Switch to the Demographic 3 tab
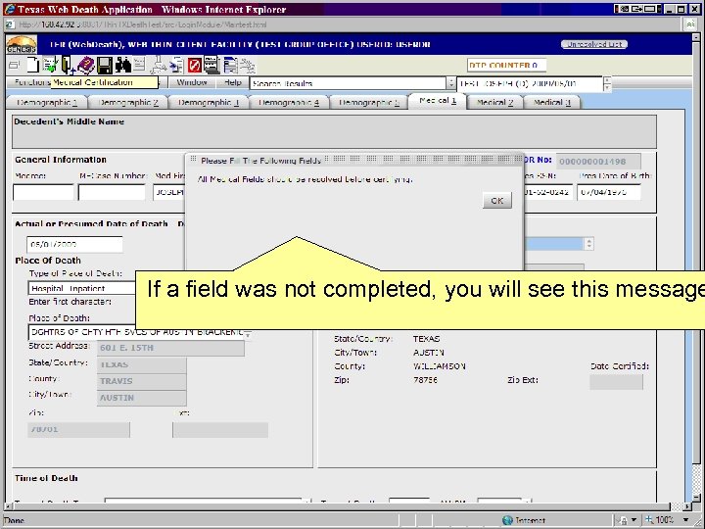This screenshot has height=529, width=705. click(x=209, y=103)
